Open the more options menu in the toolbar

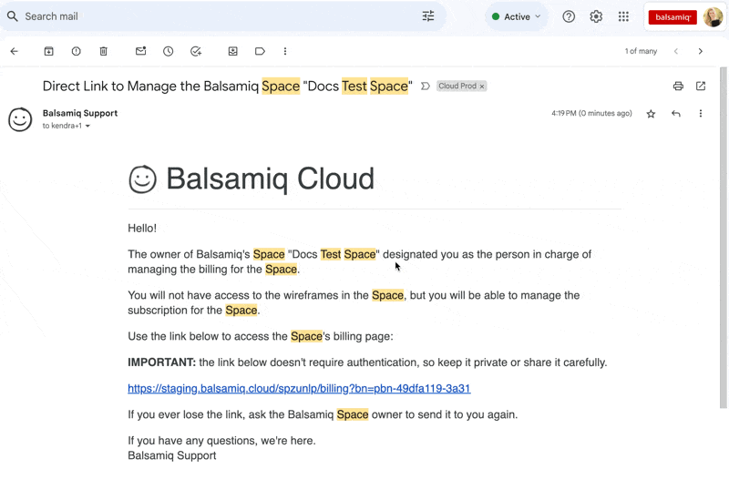(285, 52)
